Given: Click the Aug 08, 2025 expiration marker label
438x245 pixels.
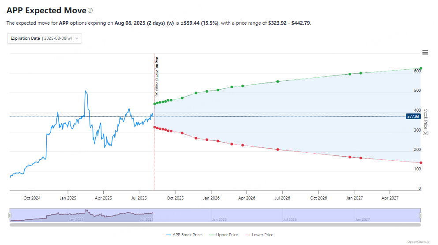Looking at the screenshot, I should point(157,77).
